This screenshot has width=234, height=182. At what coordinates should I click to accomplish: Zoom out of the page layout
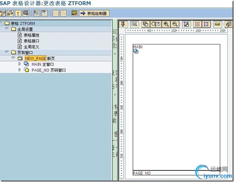[x=175, y=24]
